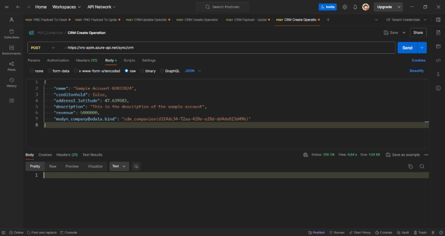Viewport: 445px width, 236px height.
Task: Open the hamburger main menu
Action: (7, 7)
